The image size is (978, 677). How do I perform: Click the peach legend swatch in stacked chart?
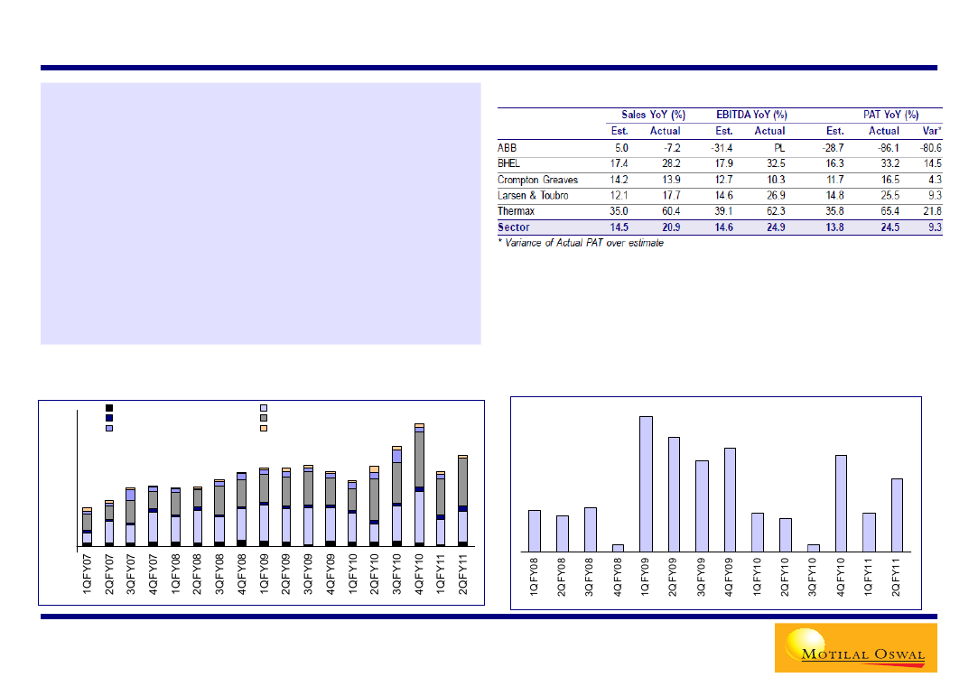click(x=264, y=428)
